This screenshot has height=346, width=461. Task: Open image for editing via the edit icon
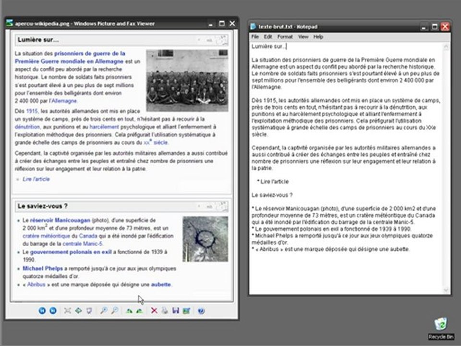click(186, 310)
